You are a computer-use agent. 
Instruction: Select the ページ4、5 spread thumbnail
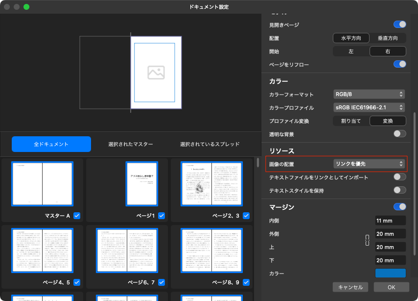(x=42, y=250)
